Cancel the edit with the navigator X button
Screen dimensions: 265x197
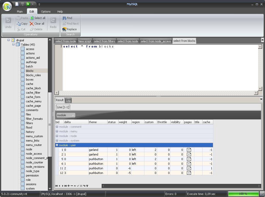(81, 186)
